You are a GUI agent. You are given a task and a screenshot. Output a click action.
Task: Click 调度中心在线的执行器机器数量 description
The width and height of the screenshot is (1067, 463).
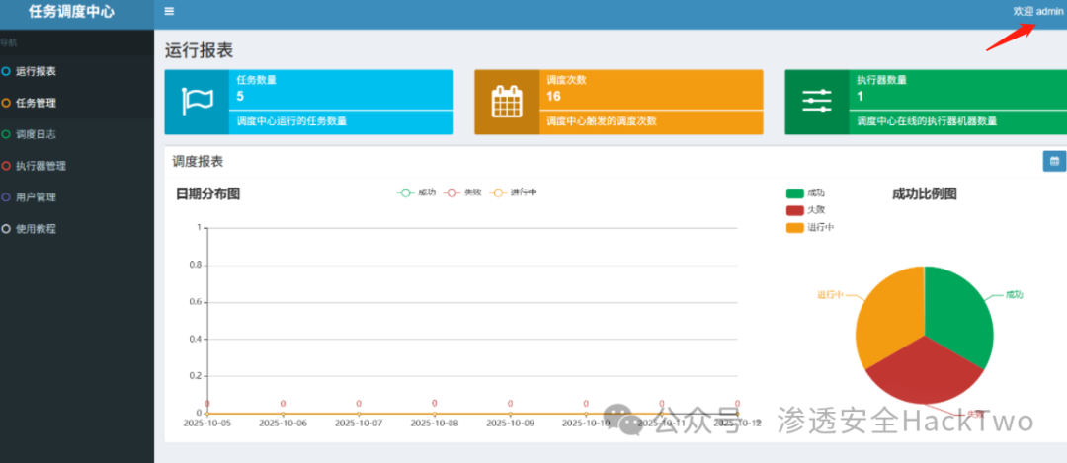[x=927, y=121]
